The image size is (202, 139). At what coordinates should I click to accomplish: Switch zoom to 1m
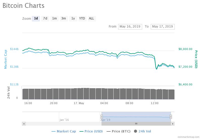(54, 18)
